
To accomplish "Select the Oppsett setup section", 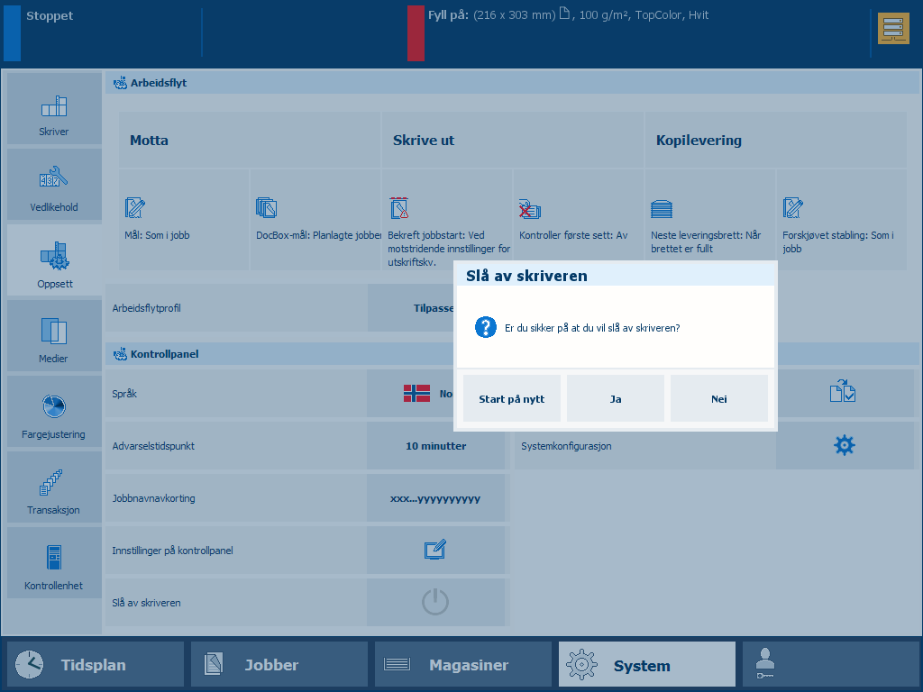I will point(54,260).
